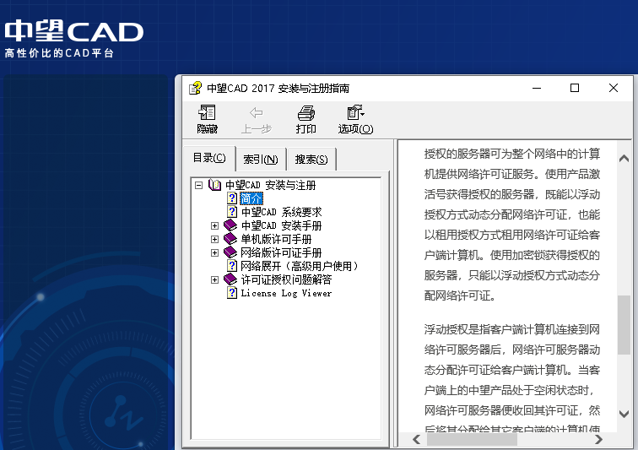Select the 许可证授权问题解答 entry
The image size is (638, 450).
[286, 279]
